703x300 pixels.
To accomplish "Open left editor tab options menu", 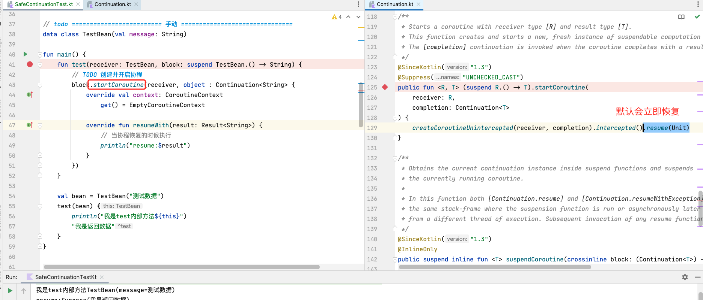I will (x=358, y=4).
